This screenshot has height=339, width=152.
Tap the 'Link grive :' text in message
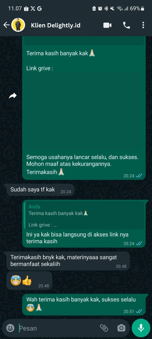point(40,68)
